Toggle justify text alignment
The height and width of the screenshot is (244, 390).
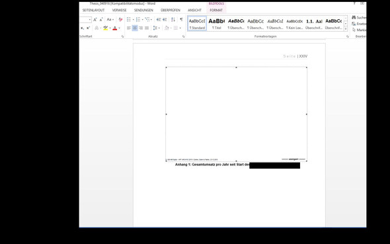point(147,28)
